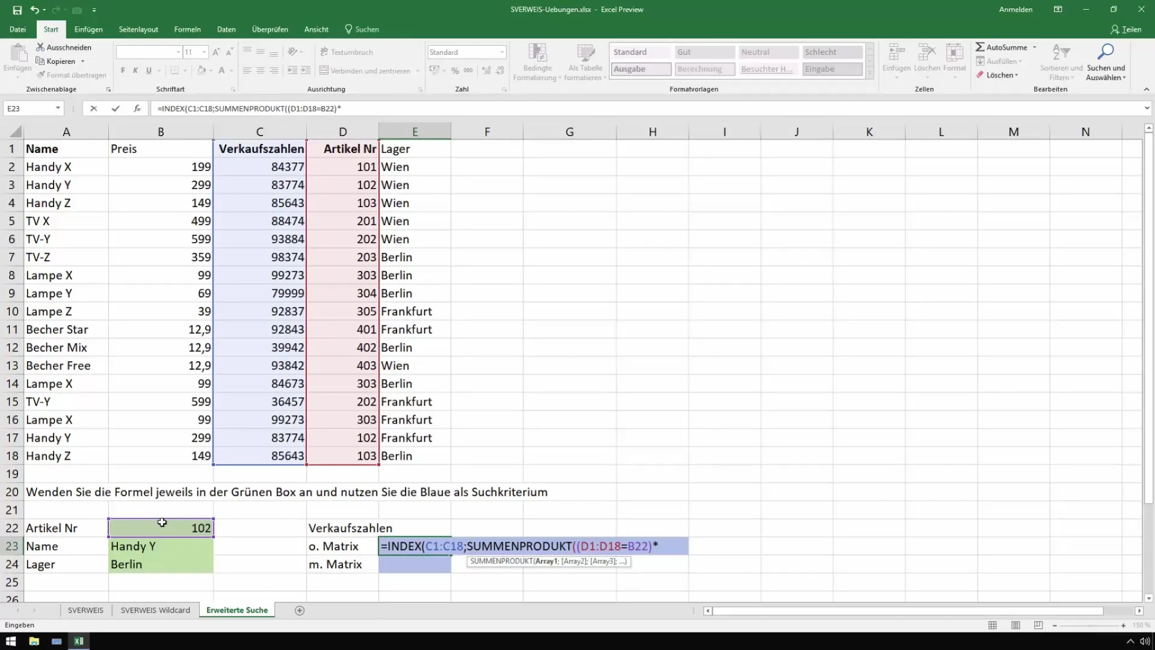Click the increase indent icon
The width and height of the screenshot is (1155, 650).
coord(306,70)
